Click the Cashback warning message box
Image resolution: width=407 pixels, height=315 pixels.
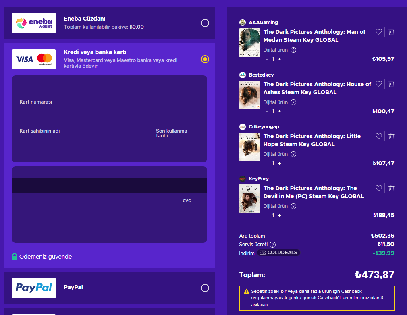tap(317, 298)
